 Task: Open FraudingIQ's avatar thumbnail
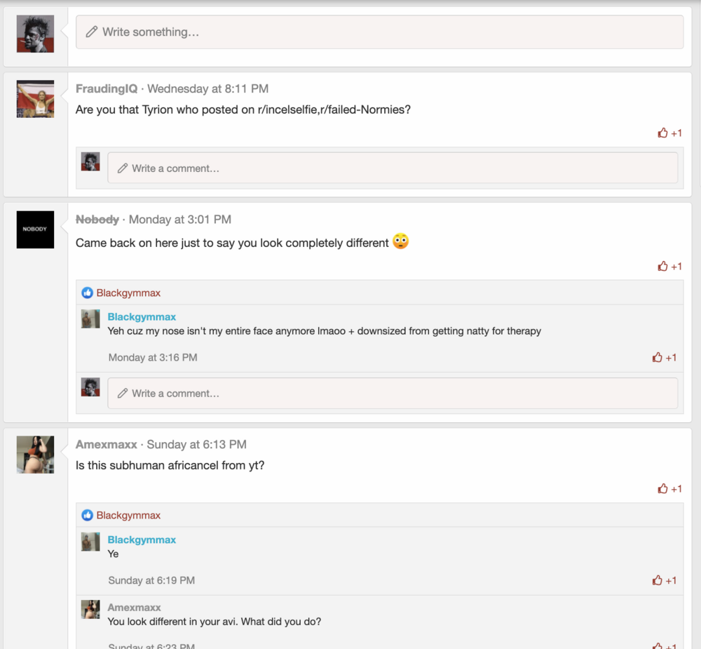point(35,99)
